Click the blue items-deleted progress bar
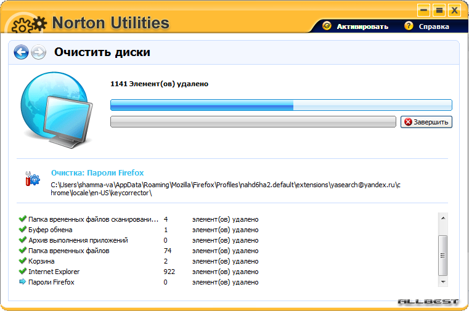The height and width of the screenshot is (311, 469). pyautogui.click(x=281, y=105)
